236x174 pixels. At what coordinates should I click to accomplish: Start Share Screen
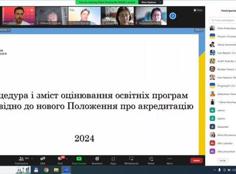tap(79, 161)
